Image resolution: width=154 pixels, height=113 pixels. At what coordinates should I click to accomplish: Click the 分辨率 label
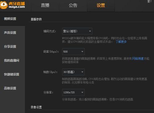tap(48, 92)
